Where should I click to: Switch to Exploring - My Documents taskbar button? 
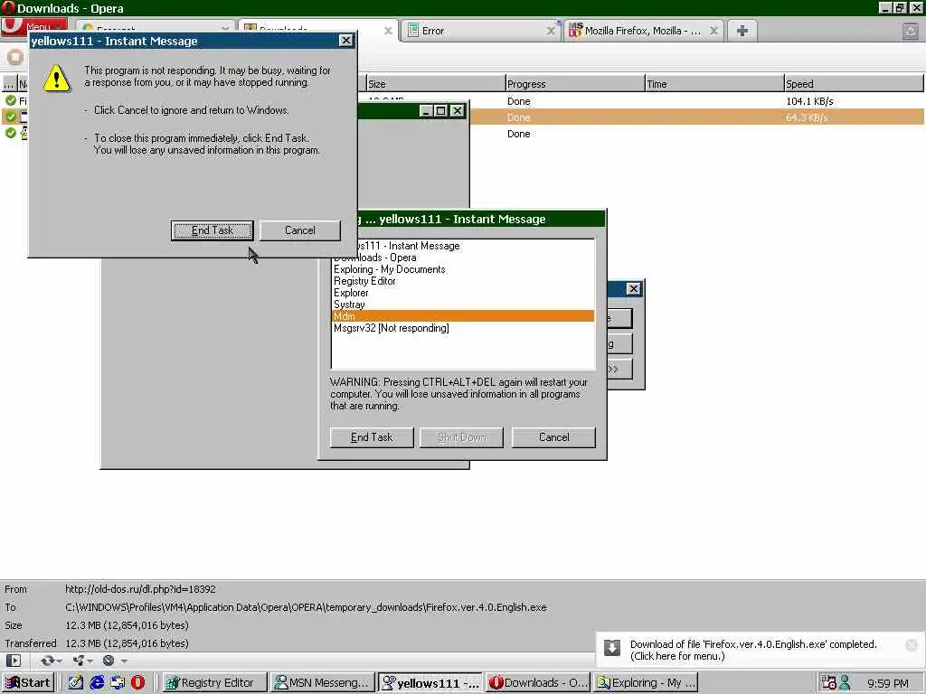(x=646, y=683)
